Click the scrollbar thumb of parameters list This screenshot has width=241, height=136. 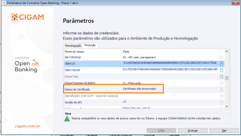(227, 78)
